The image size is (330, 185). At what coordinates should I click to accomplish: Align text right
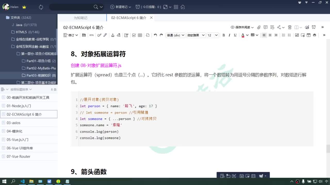[x=276, y=35]
